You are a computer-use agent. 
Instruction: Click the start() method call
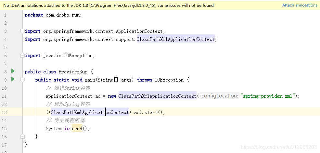click(153, 112)
